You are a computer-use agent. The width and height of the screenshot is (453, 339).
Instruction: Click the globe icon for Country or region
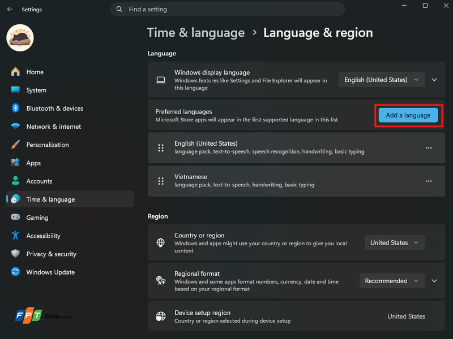tap(161, 243)
